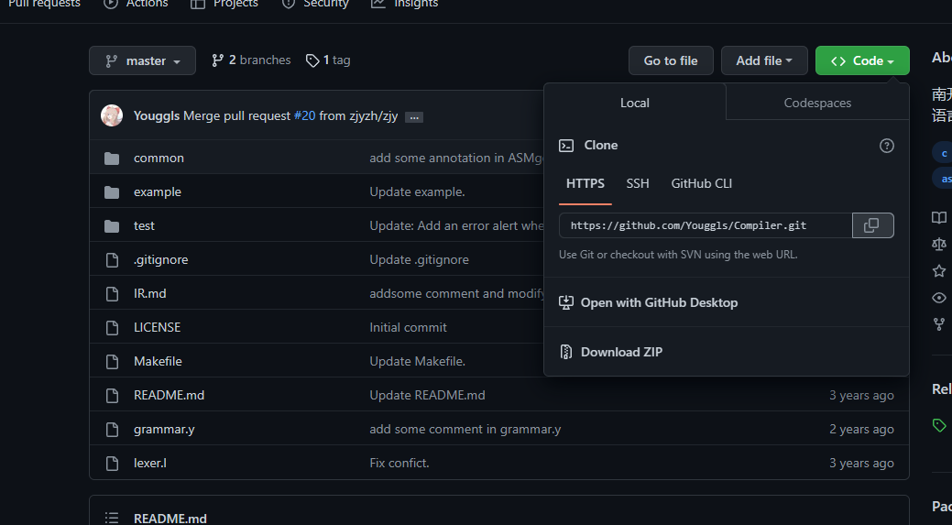This screenshot has width=952, height=525.
Task: Click the 'Initial commit' message
Action: coord(408,327)
